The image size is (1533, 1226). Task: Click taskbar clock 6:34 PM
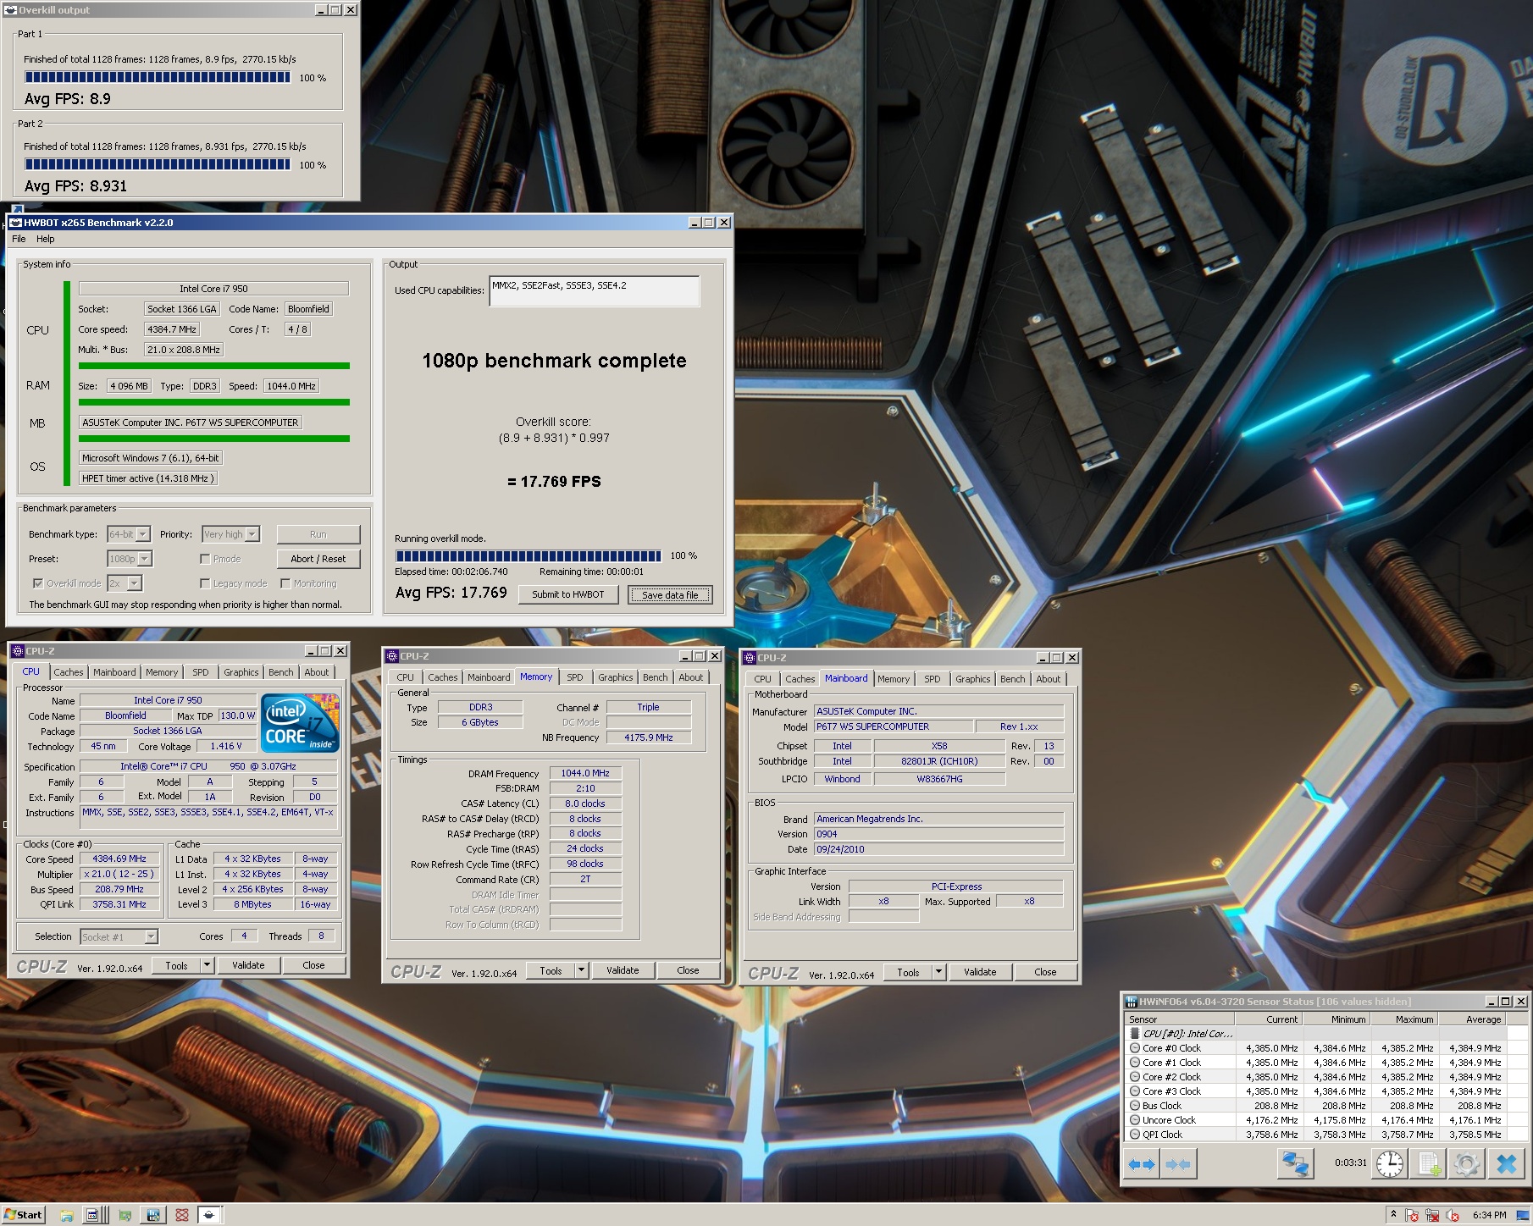1490,1215
